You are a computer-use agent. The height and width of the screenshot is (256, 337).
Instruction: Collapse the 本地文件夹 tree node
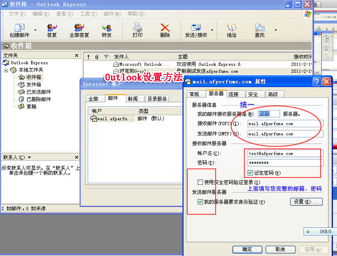point(6,70)
